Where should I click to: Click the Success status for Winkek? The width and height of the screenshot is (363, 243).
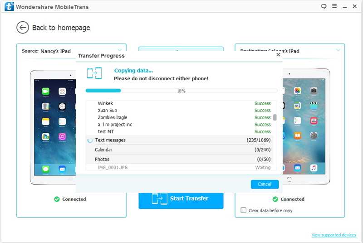point(263,103)
